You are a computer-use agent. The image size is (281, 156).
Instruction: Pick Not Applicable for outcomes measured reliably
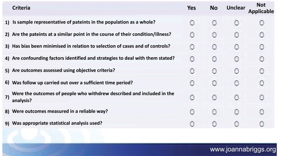(x=261, y=112)
